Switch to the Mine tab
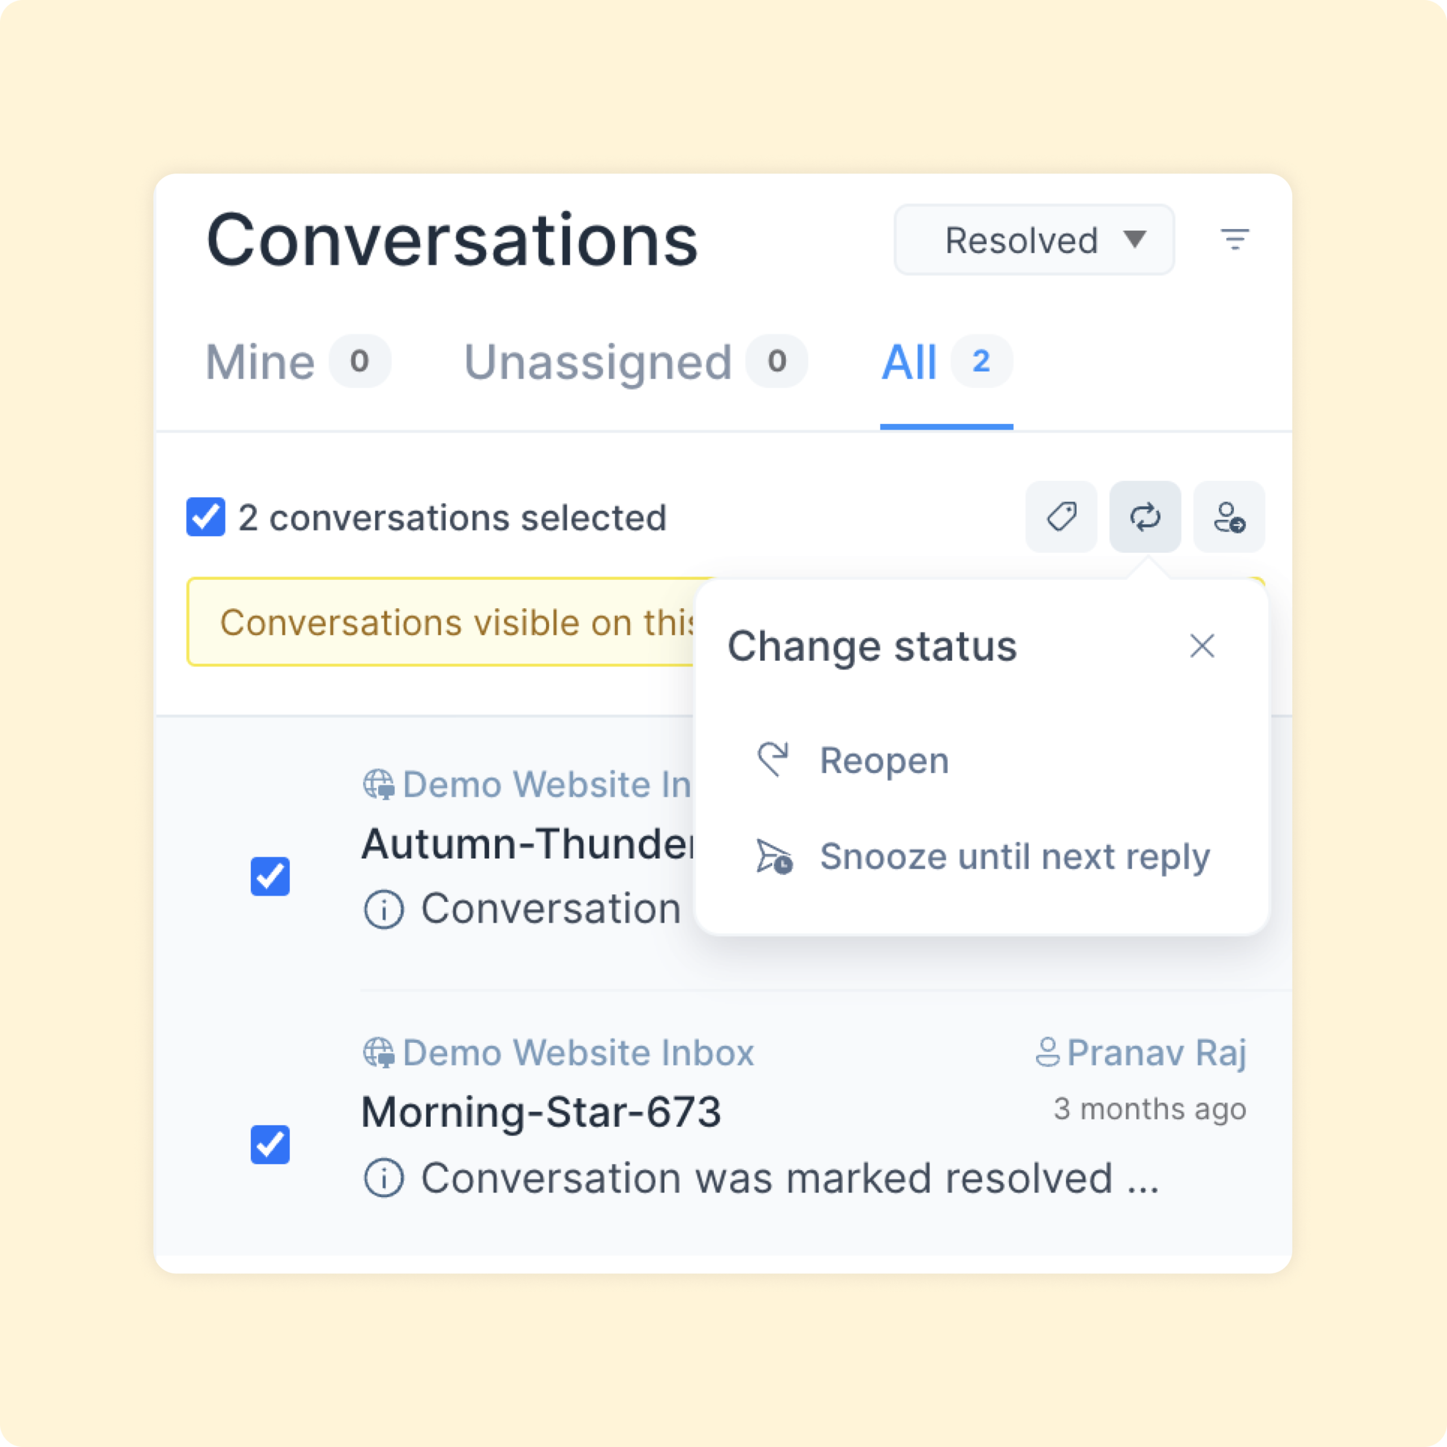This screenshot has width=1447, height=1447. click(261, 362)
